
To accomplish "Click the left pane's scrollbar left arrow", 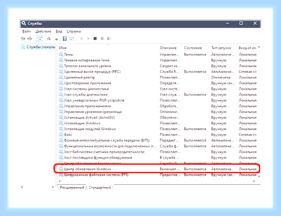I will (x=22, y=187).
